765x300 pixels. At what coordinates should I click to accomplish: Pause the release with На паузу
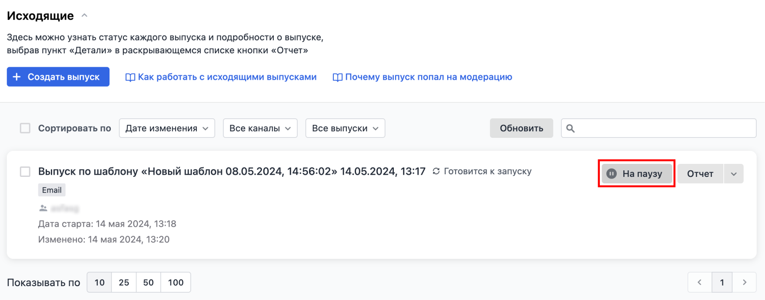(637, 173)
